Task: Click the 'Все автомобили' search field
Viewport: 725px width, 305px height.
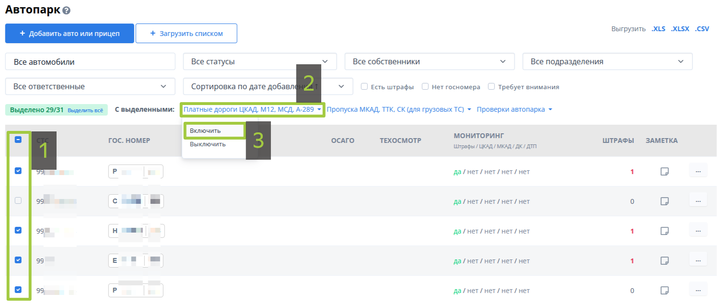Action: (90, 61)
